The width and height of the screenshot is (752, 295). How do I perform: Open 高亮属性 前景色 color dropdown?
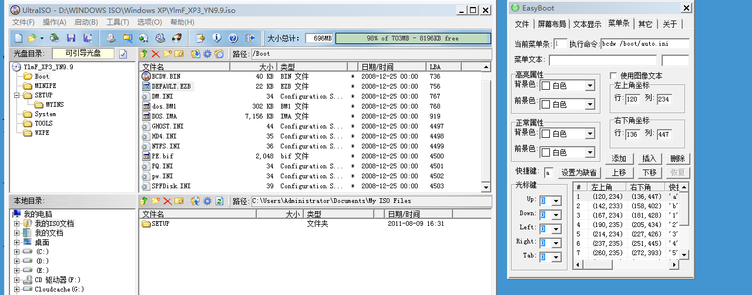[590, 104]
